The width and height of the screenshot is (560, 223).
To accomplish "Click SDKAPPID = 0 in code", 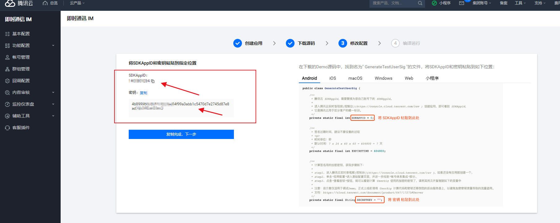I will point(363,118).
